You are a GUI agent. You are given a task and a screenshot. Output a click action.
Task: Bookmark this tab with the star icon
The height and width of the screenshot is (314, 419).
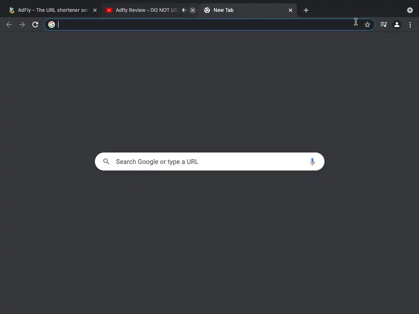coord(367,25)
